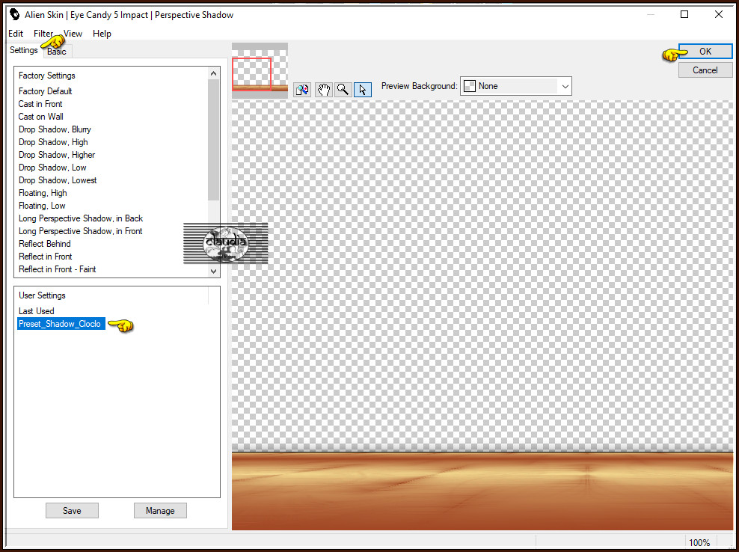Screen dimensions: 739x552
Task: Select the Cast on Wall preset
Action: click(41, 117)
